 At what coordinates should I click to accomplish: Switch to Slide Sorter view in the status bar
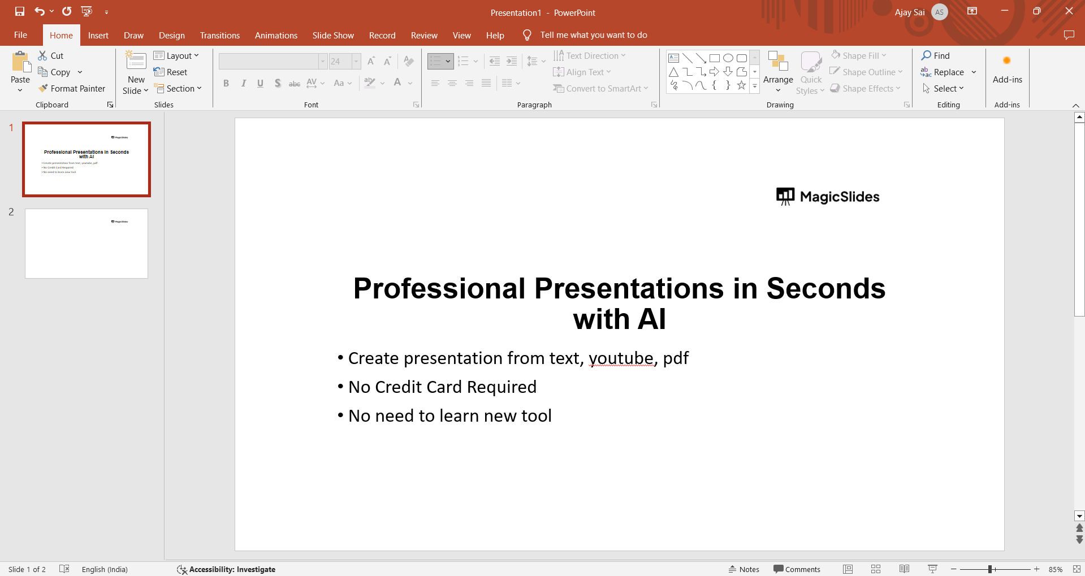pyautogui.click(x=876, y=569)
